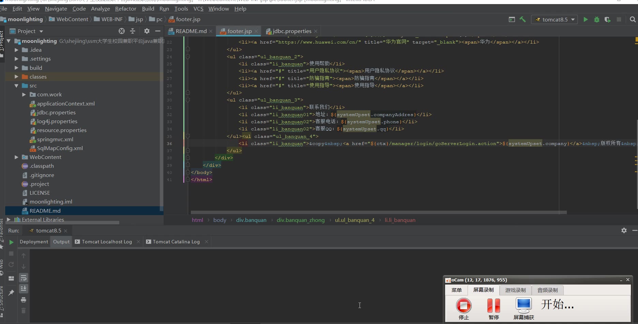
Task: Locate current file with the crosshair icon
Action: pos(122,31)
